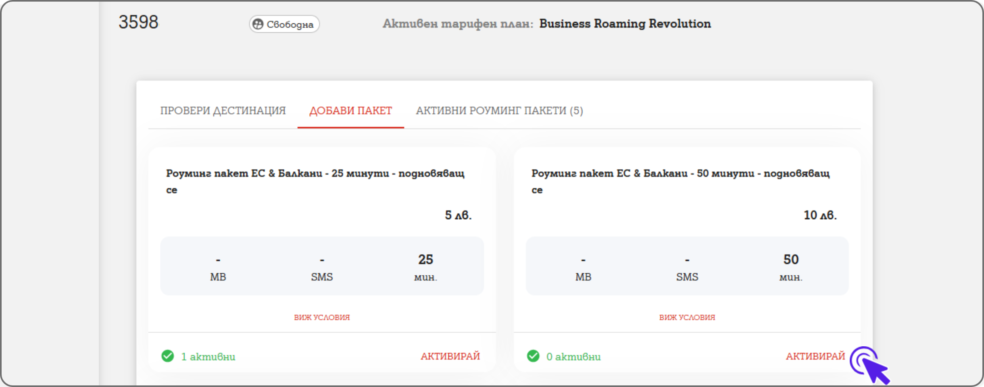Click the Свободна status badge

284,24
